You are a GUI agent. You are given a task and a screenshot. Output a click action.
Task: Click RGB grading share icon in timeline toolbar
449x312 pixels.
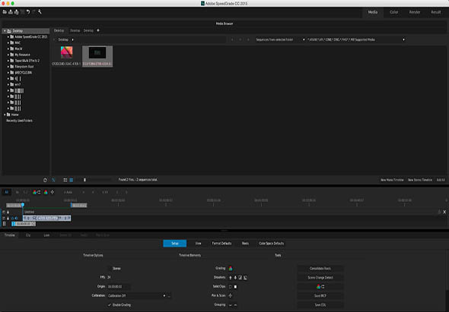37,192
